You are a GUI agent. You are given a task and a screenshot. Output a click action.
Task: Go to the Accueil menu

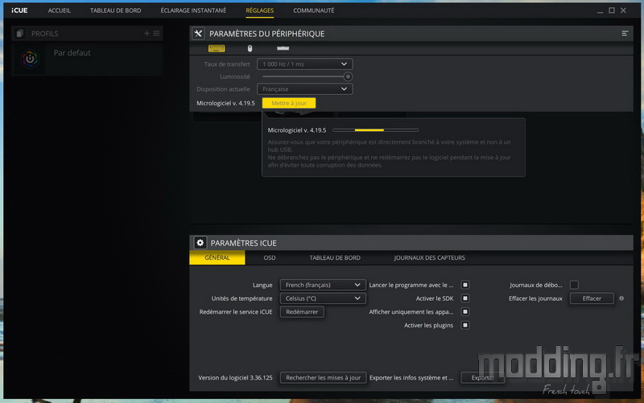pos(59,10)
